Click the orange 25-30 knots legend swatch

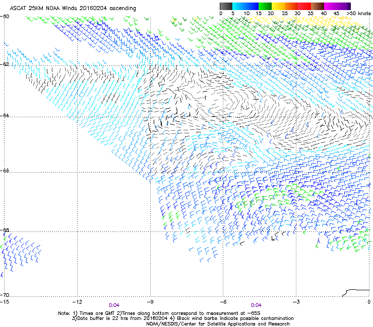click(291, 6)
